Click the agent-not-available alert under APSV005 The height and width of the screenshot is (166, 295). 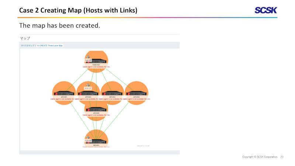pyautogui.click(x=96, y=115)
